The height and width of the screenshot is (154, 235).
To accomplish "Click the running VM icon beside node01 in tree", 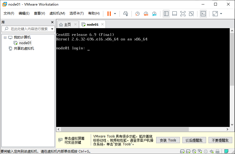I will point(16,43).
